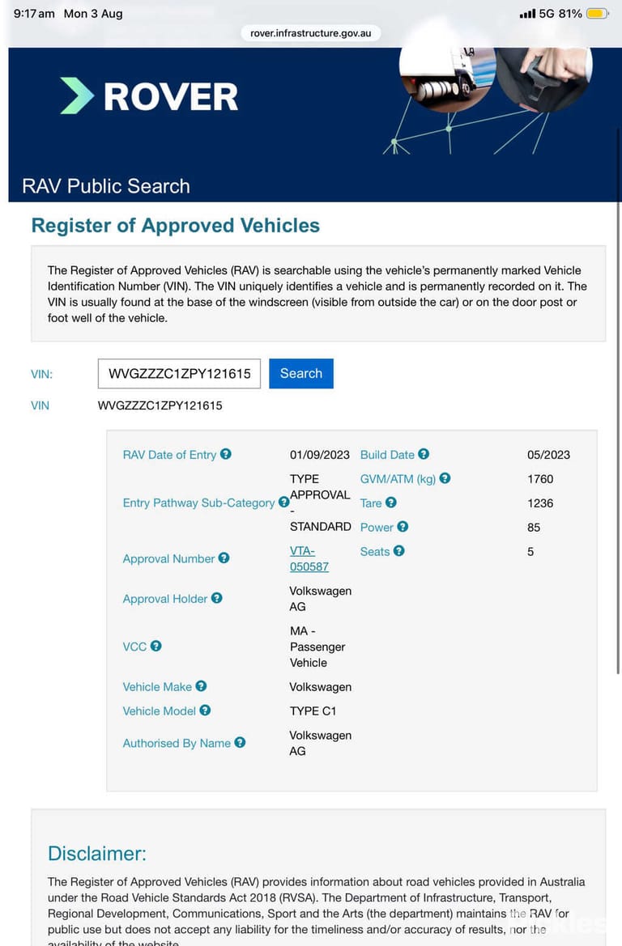This screenshot has height=946, width=622.
Task: Click the 01/09/2023 entry date value
Action: tap(319, 455)
